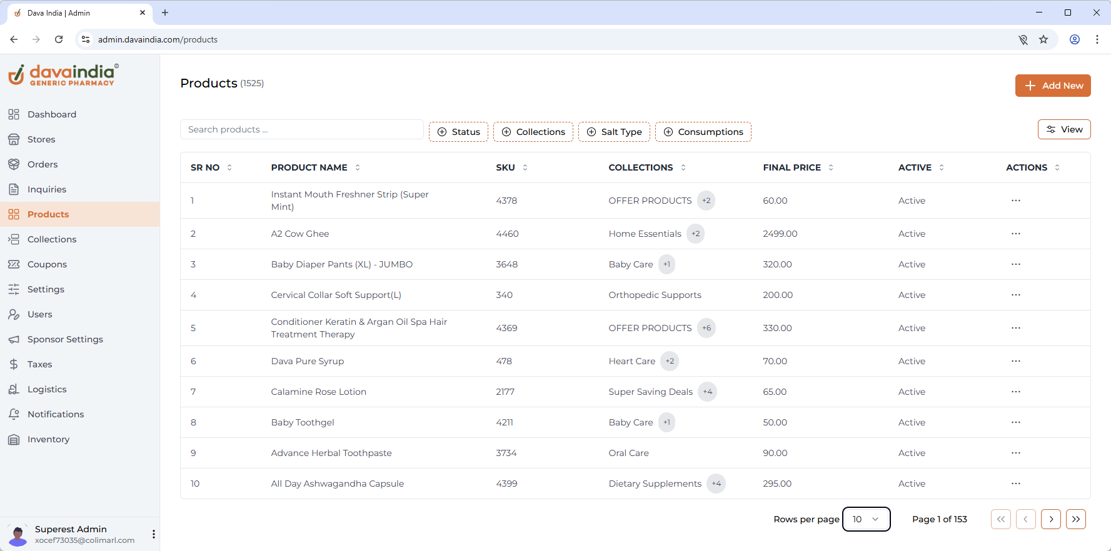Expand the Collections filter
1111x551 pixels.
pos(533,132)
